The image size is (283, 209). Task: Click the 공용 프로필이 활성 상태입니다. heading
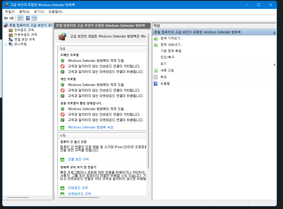(x=81, y=103)
